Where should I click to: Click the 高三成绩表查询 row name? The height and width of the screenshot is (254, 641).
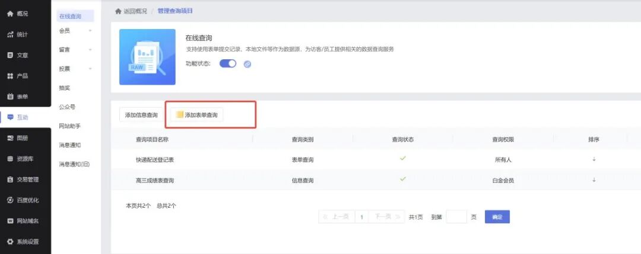155,180
